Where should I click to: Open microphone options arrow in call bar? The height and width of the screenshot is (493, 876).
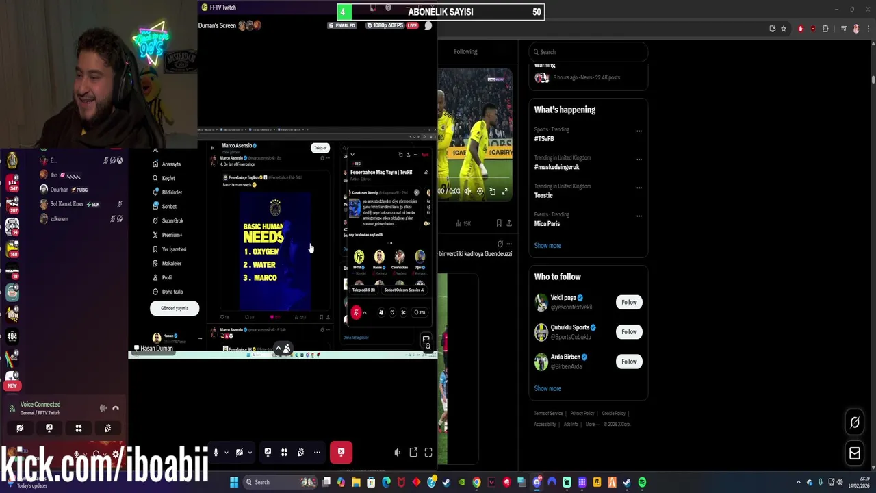point(226,453)
